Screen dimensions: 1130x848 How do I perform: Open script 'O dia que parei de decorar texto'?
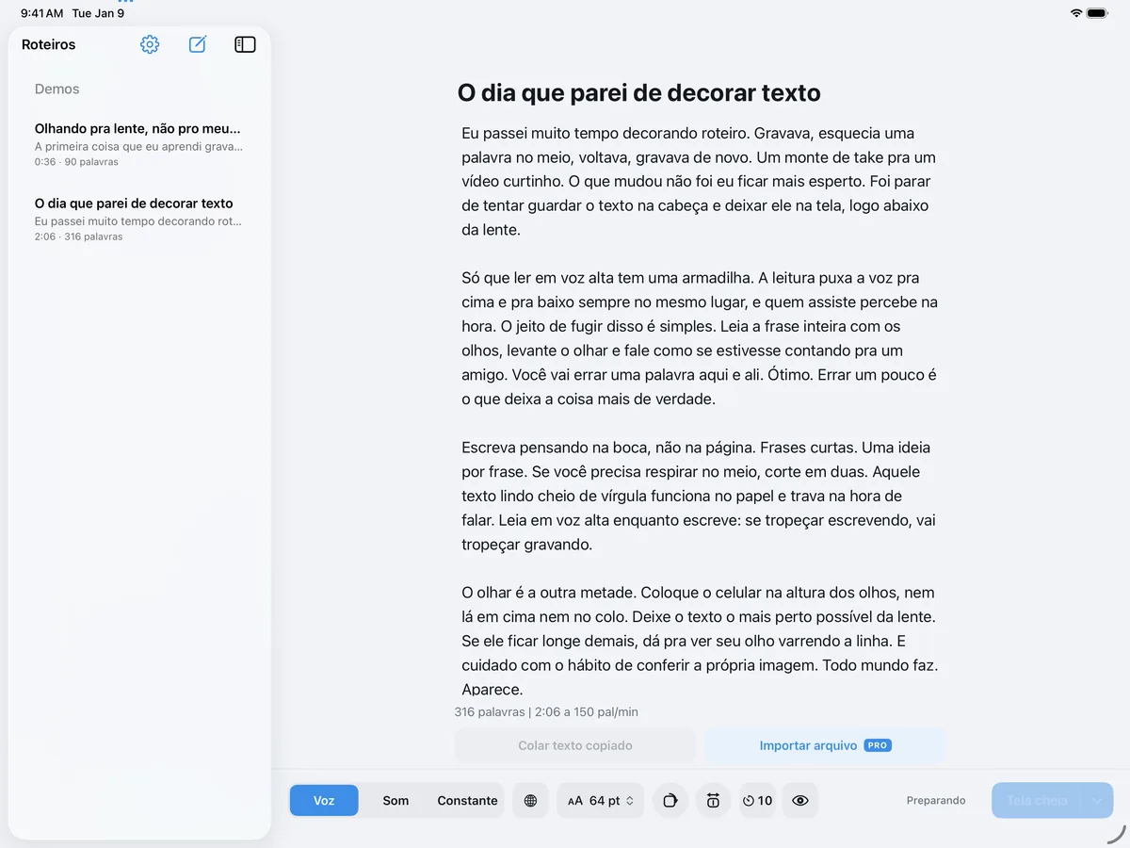(138, 219)
